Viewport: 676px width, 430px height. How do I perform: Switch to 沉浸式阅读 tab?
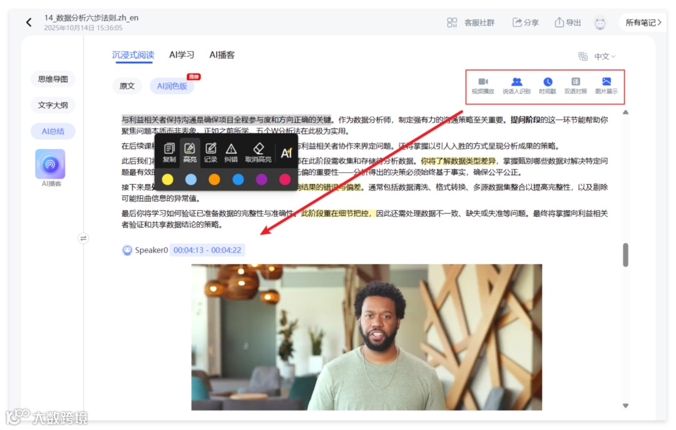coord(133,55)
